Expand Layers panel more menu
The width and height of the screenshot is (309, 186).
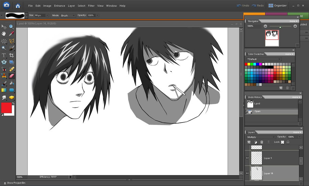pyautogui.click(x=297, y=132)
